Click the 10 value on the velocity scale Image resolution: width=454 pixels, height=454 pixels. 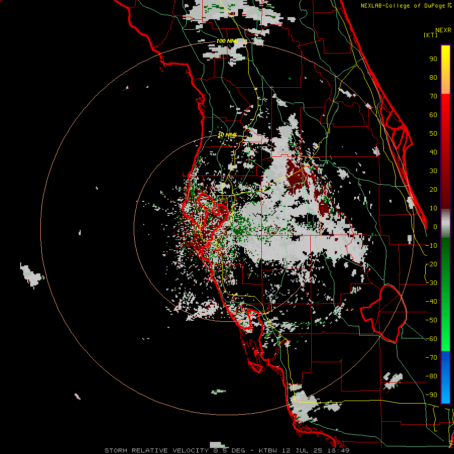[x=433, y=208]
